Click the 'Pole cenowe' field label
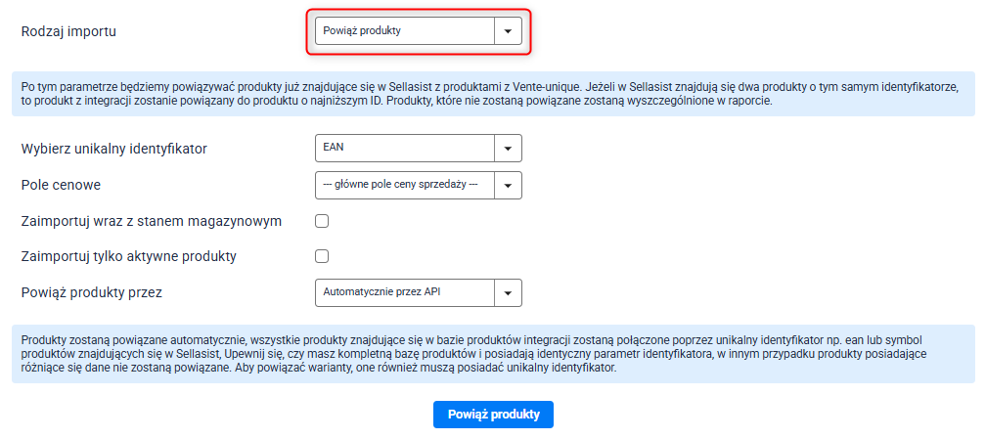986x439 pixels. (61, 185)
